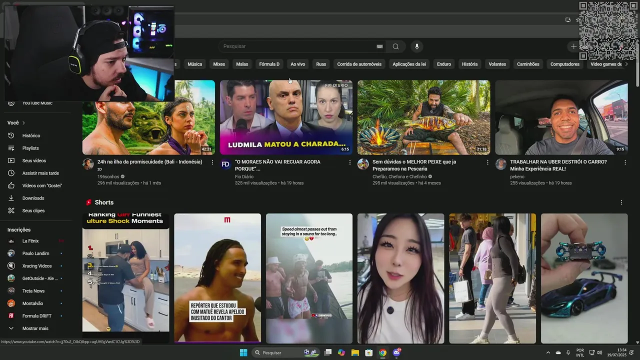The image size is (640, 360).
Task: Open Speed sauna Short thumbnail
Action: [x=309, y=278]
